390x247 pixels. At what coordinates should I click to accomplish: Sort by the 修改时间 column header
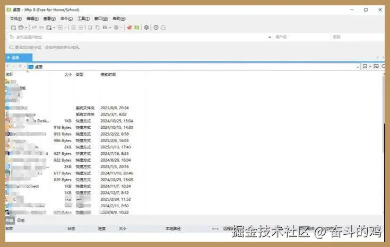click(x=108, y=75)
